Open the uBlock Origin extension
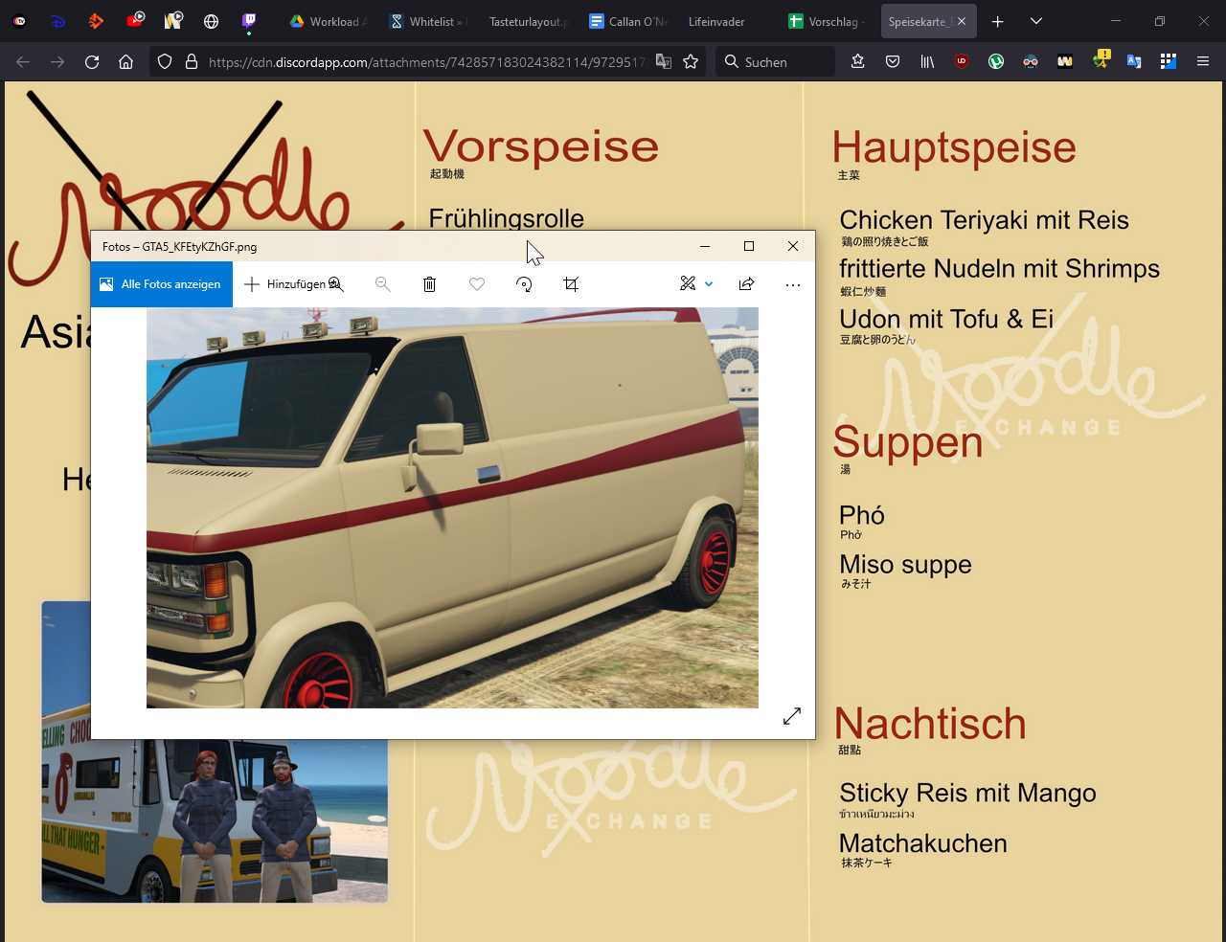Viewport: 1226px width, 942px height. point(962,61)
